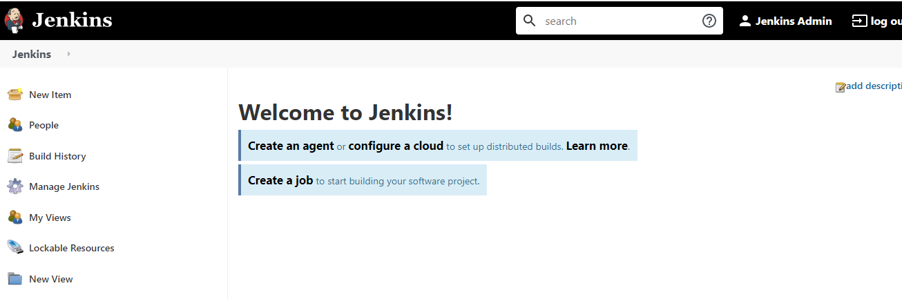The height and width of the screenshot is (299, 902).
Task: Click the log out icon
Action: pyautogui.click(x=859, y=21)
